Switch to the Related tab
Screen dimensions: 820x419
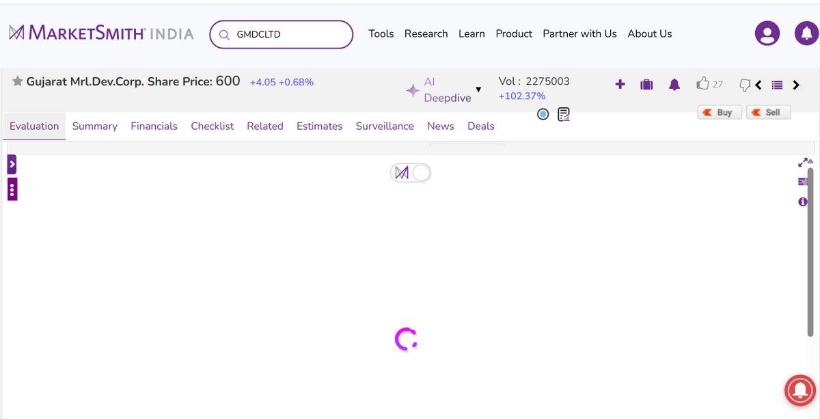265,126
